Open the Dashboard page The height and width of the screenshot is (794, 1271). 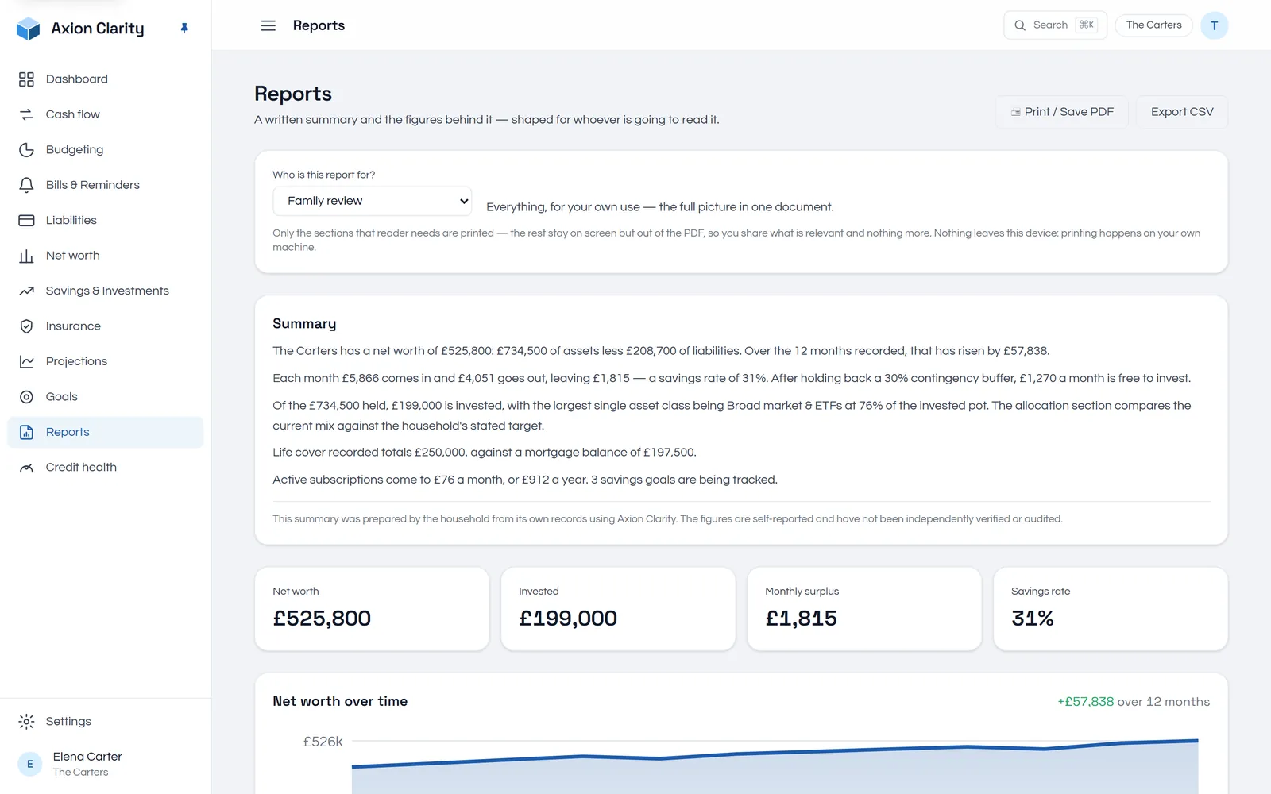[106, 79]
